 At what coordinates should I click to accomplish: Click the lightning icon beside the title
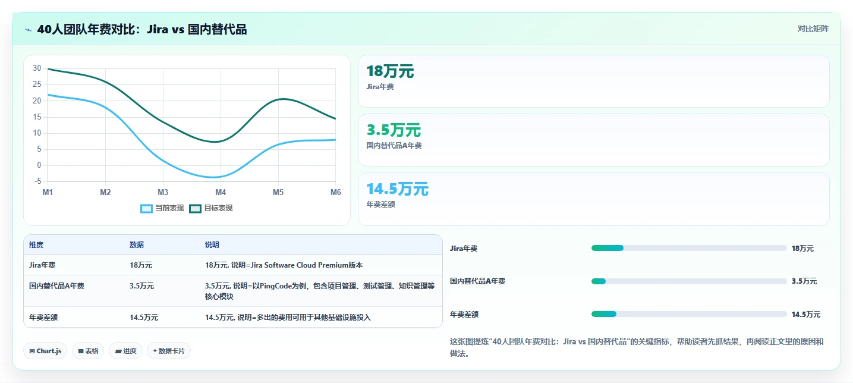coord(29,29)
